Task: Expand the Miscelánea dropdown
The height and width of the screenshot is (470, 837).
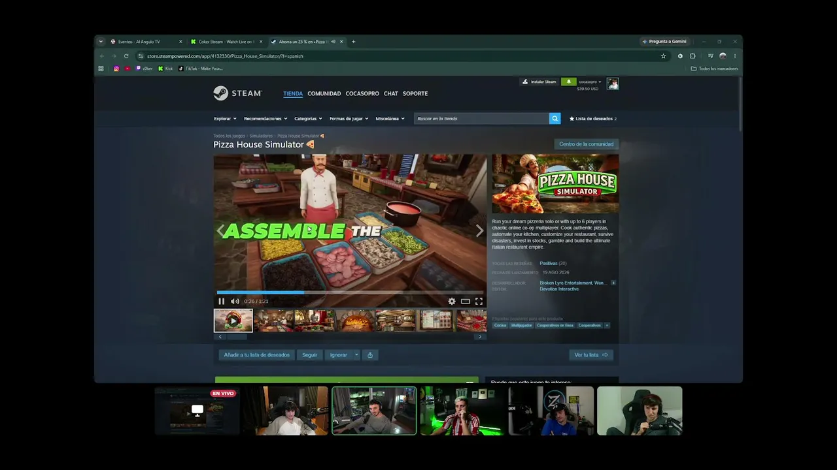Action: 390,119
